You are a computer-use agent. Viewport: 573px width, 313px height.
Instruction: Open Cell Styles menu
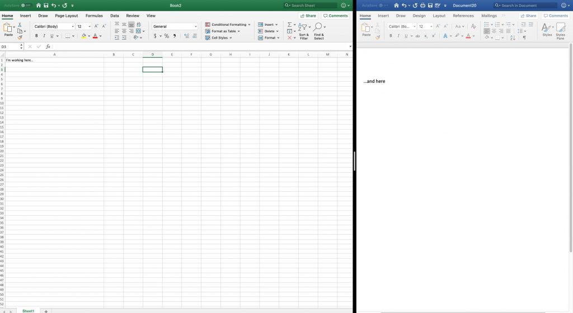tap(219, 37)
